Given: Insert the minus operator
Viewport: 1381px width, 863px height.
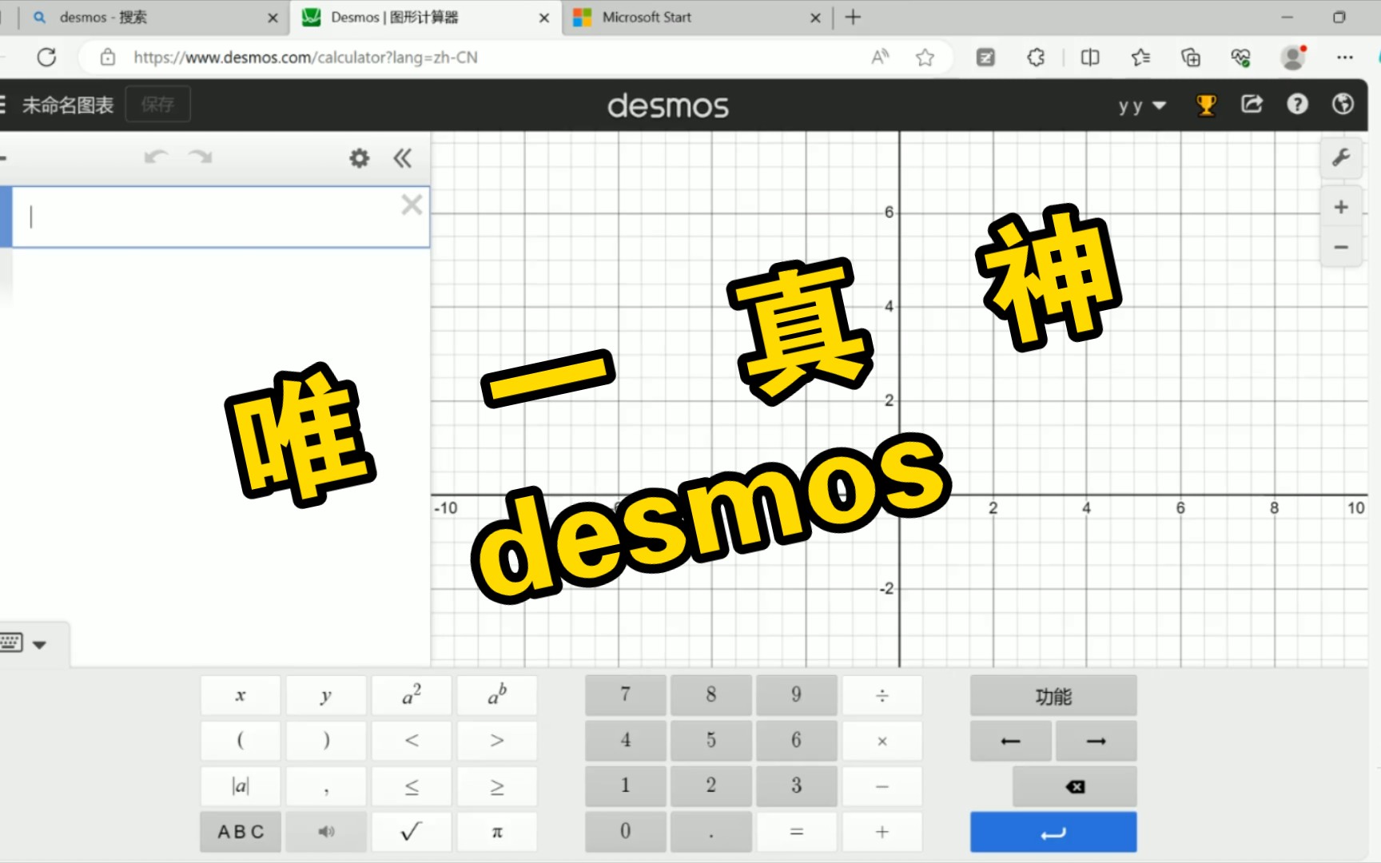Looking at the screenshot, I should pos(882,786).
